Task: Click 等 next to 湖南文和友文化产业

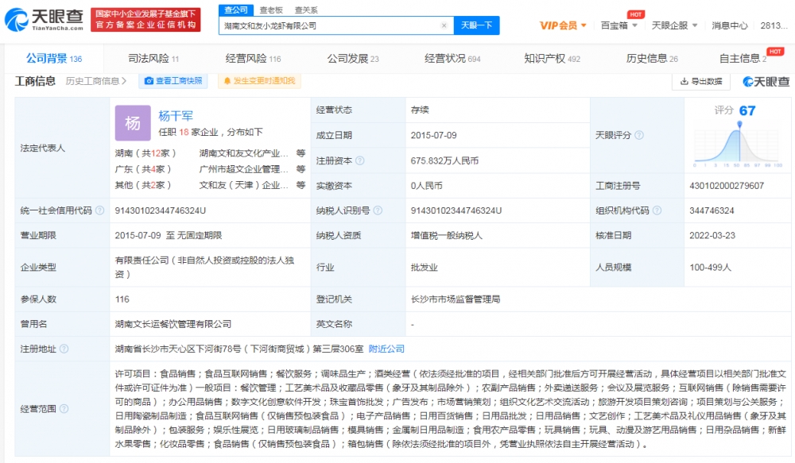Action: point(301,153)
